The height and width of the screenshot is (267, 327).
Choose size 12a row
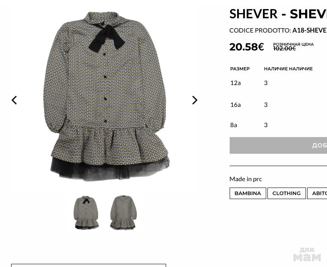(x=278, y=83)
